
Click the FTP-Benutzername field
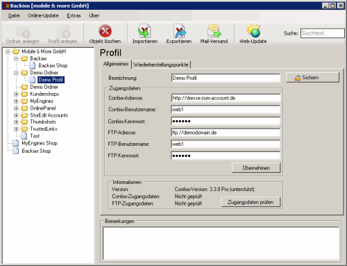[x=226, y=144]
